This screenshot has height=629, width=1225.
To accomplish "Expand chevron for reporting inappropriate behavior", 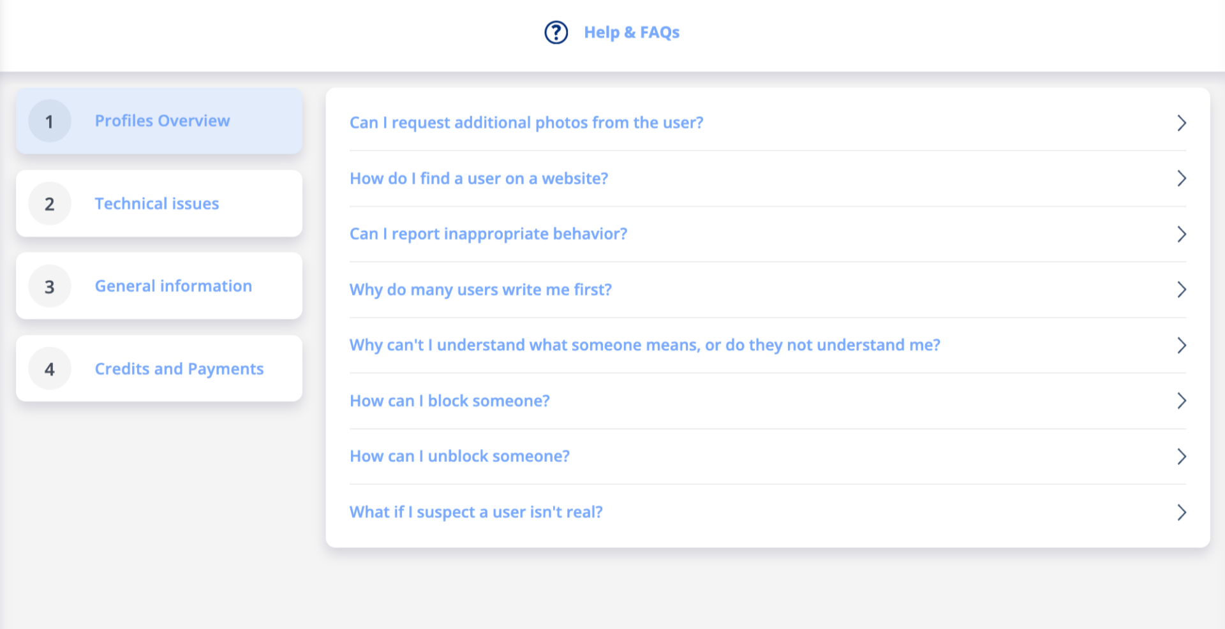I will (x=1181, y=234).
